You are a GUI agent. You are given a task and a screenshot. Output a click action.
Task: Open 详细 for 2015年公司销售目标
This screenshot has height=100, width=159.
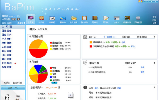(x=142, y=72)
